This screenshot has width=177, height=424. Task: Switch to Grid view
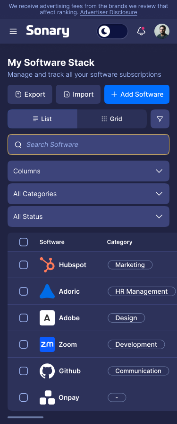pyautogui.click(x=112, y=119)
